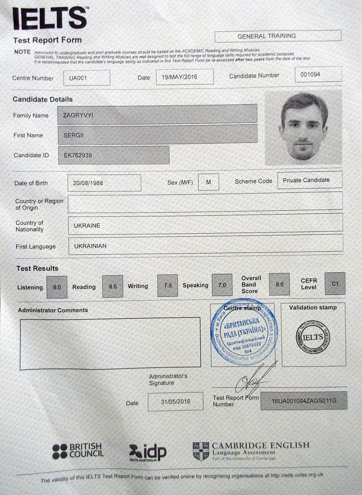Click the Cambridge English shield crest

click(201, 451)
